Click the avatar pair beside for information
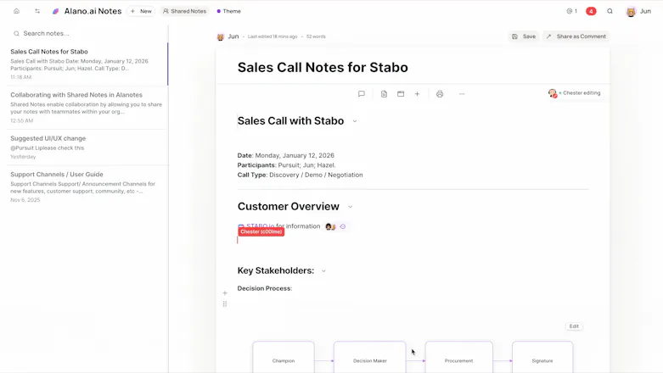This screenshot has width=663, height=373. (330, 227)
